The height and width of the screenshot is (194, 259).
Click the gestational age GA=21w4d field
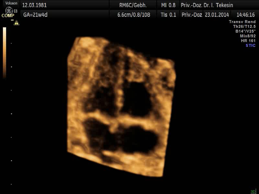click(x=36, y=15)
